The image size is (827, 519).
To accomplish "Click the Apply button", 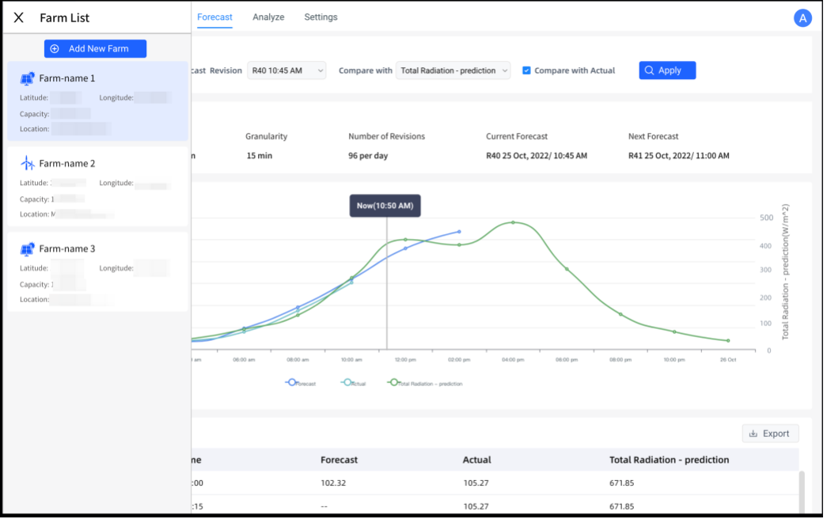I will (667, 70).
